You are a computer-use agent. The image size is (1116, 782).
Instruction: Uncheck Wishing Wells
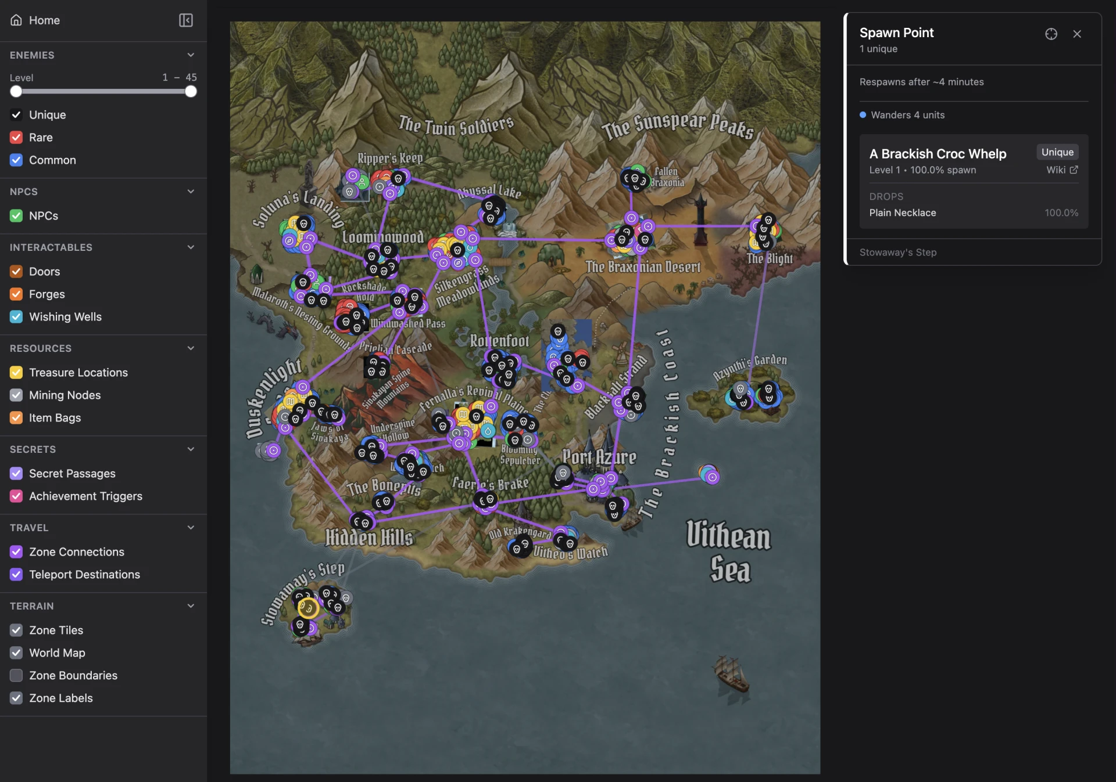(16, 317)
